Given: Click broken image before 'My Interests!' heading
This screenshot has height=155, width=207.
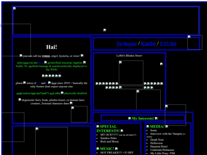Looking at the screenshot, I should pos(130,118).
